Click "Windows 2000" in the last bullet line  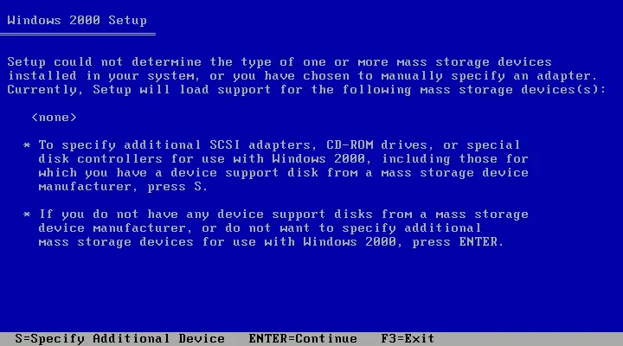tap(350, 242)
